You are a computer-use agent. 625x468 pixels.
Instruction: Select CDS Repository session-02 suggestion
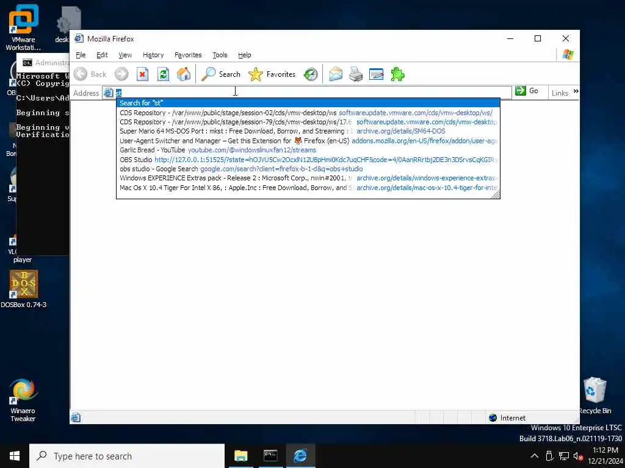tap(308, 113)
